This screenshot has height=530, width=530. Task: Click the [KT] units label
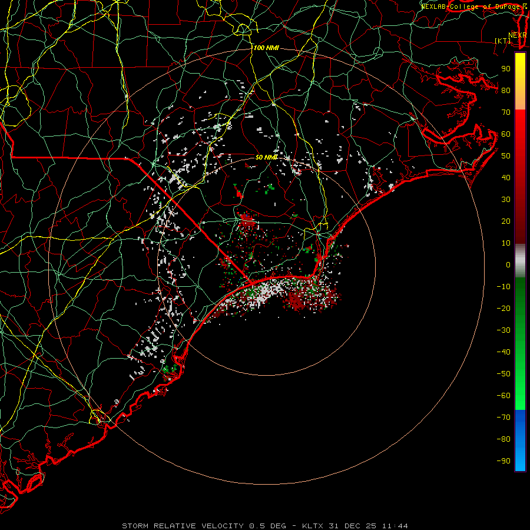point(502,41)
